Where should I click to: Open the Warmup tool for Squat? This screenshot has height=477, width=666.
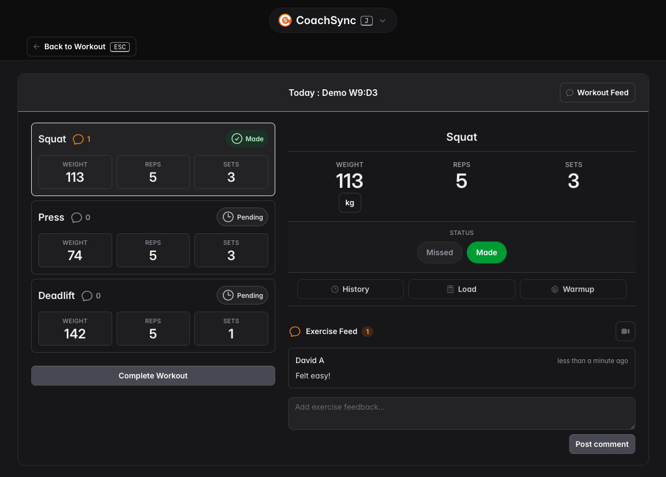click(x=573, y=289)
